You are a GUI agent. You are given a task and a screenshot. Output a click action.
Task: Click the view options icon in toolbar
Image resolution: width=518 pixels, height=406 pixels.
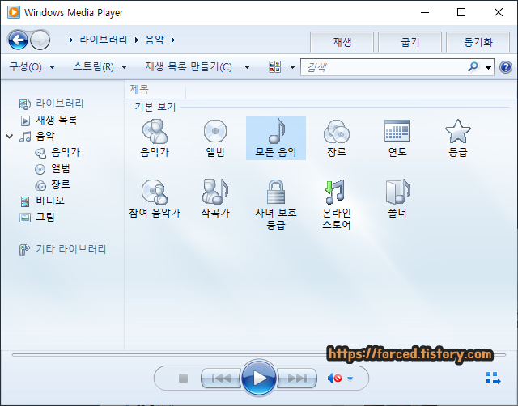tap(275, 67)
